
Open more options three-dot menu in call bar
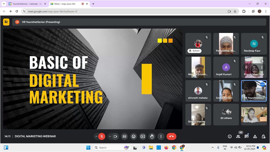coord(161,136)
